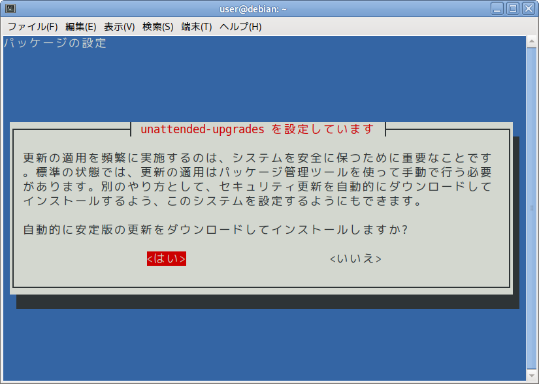Choose <いいえ> to decline automatic updates
539x384 pixels.
click(x=355, y=259)
